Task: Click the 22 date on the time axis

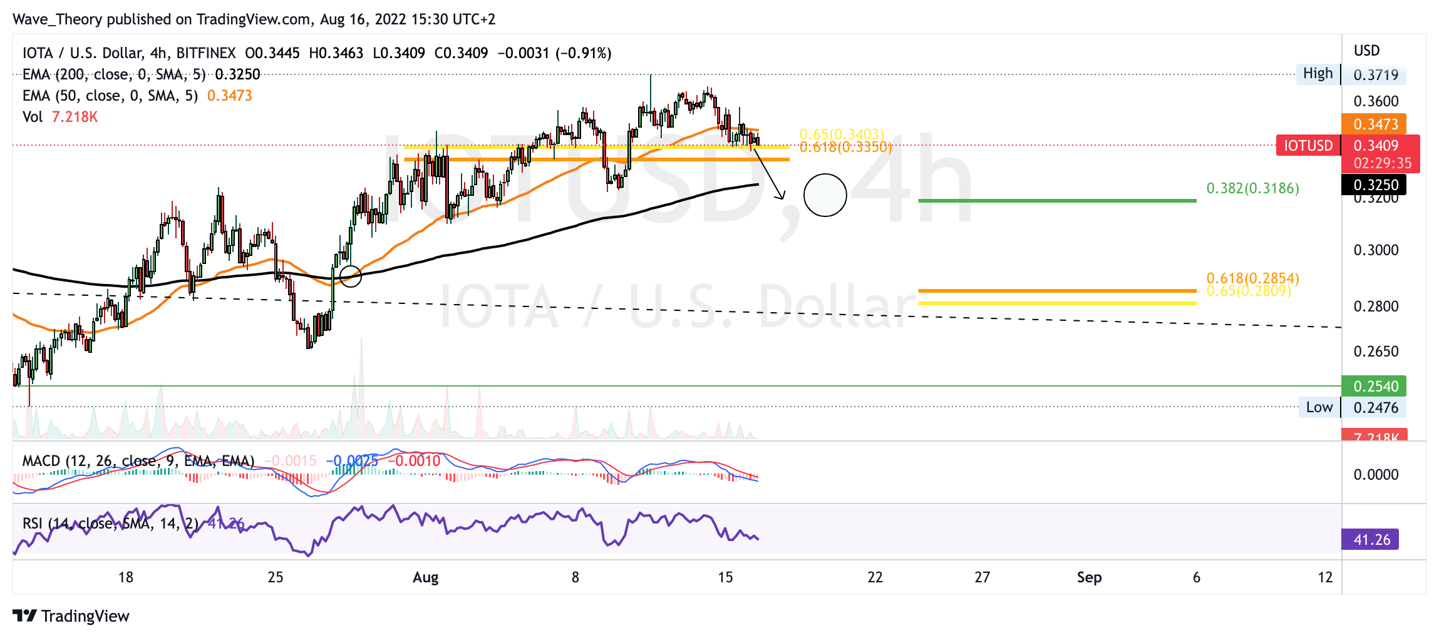Action: (875, 577)
